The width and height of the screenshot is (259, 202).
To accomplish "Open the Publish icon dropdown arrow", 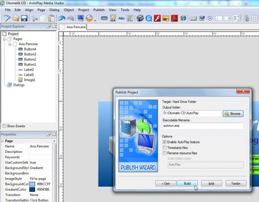I will click(x=95, y=20).
